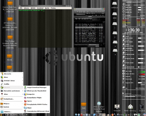Select the Counter-Strike 16 Final Release icon
Viewport: 146px width, 116px height.
click(x=99, y=107)
